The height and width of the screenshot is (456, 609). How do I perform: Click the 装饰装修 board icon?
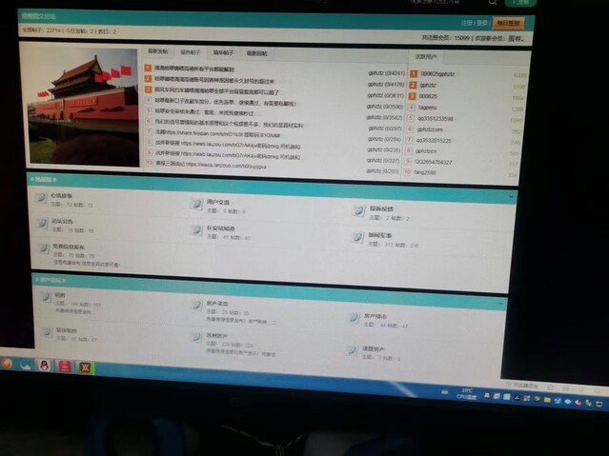tap(48, 332)
